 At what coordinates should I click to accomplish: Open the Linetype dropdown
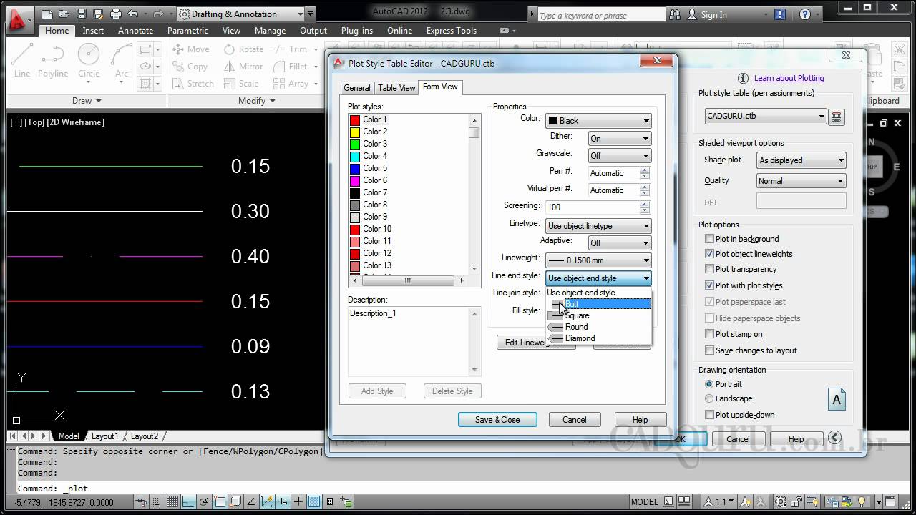[x=598, y=226]
